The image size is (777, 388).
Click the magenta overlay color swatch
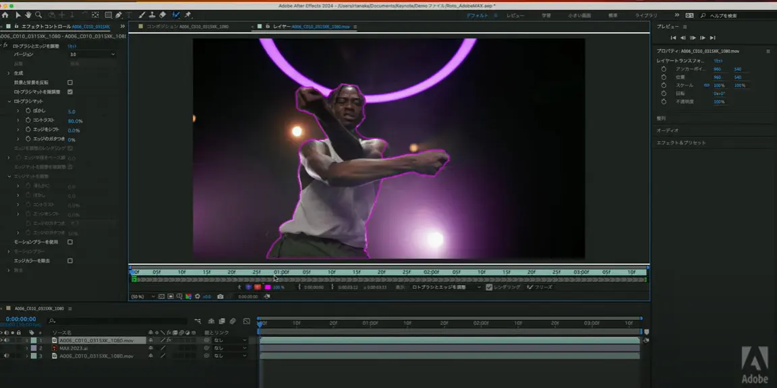pos(268,287)
